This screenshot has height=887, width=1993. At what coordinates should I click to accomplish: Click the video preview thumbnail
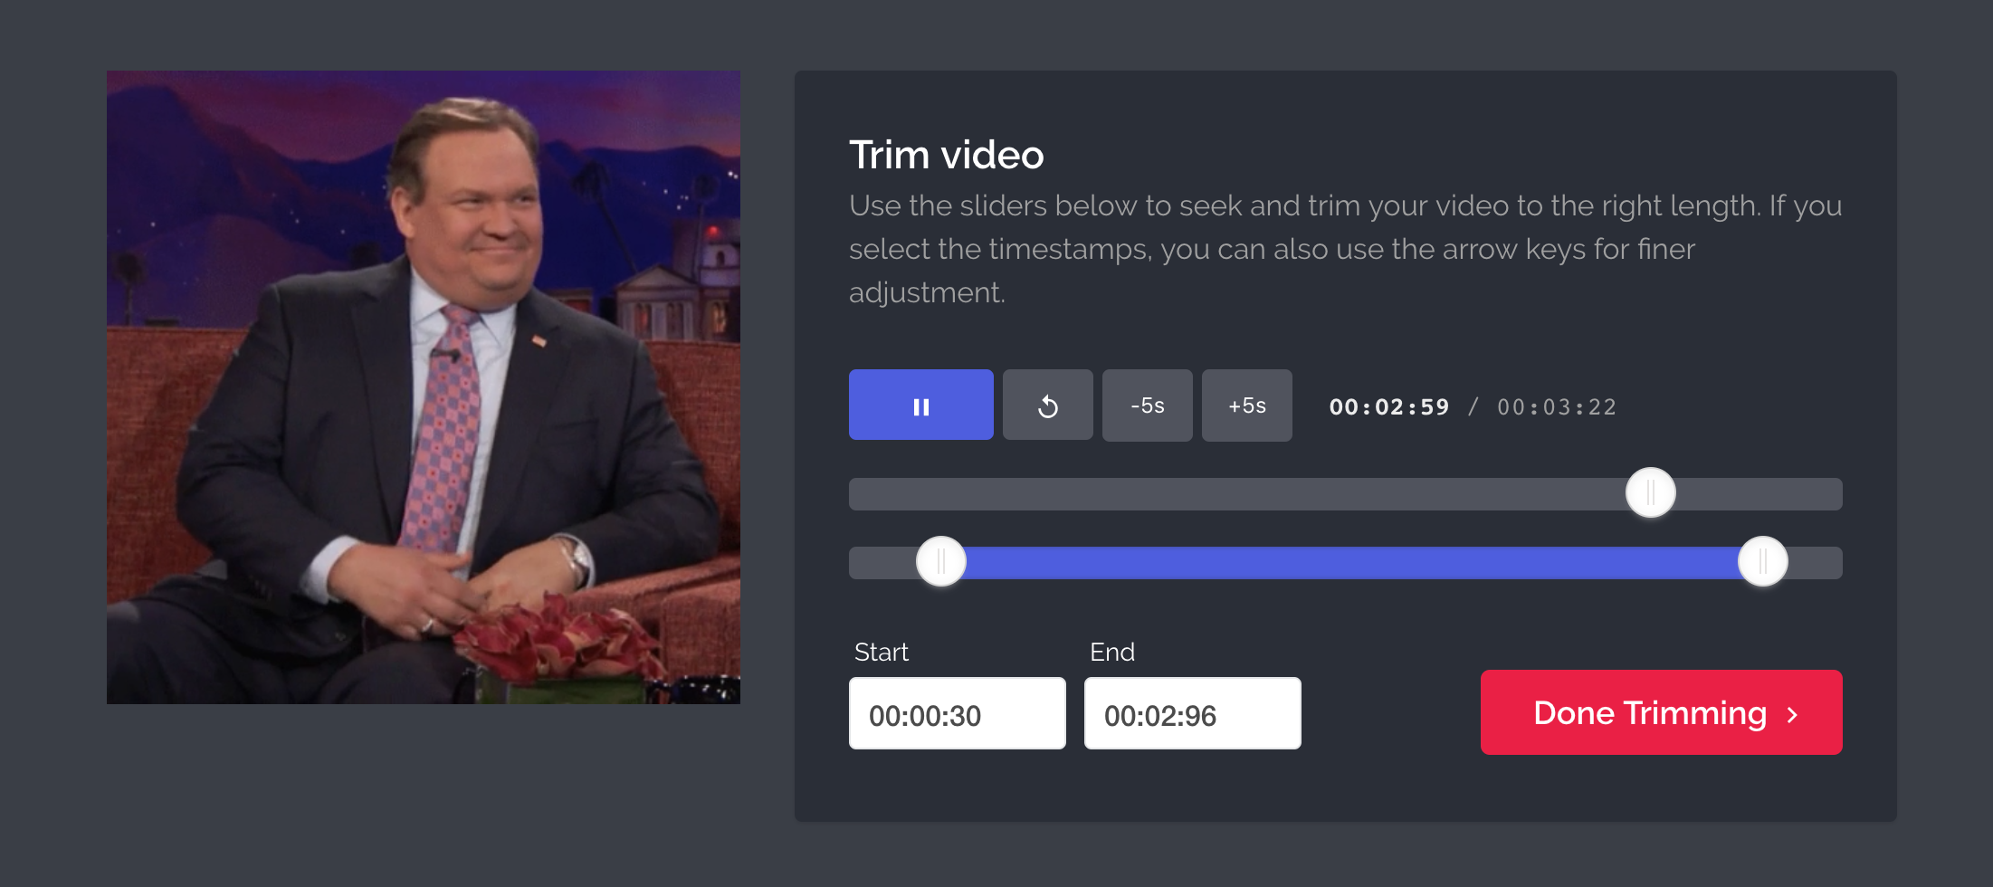[x=424, y=387]
